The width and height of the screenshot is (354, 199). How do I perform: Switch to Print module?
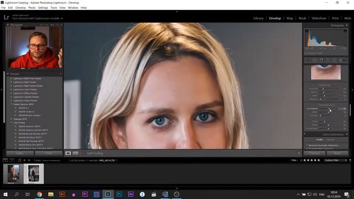pyautogui.click(x=335, y=18)
